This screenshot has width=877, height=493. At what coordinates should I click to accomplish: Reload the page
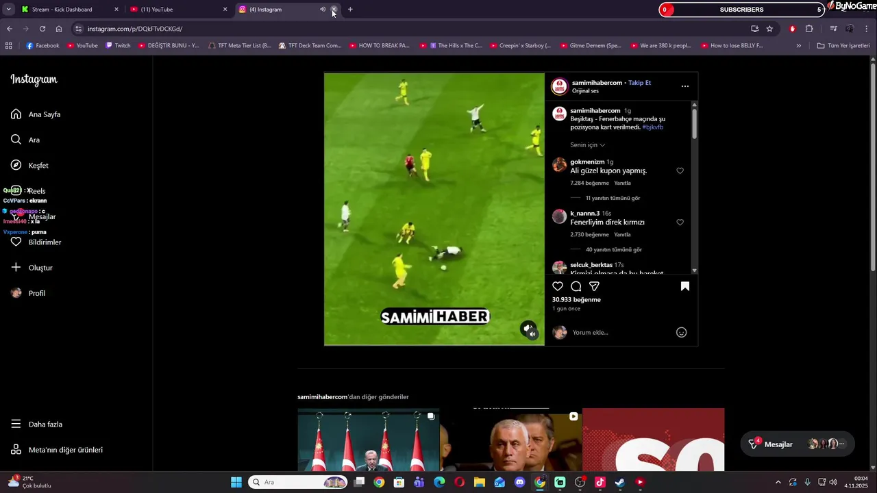pyautogui.click(x=42, y=29)
